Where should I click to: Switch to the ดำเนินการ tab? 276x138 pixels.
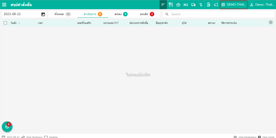point(93,14)
